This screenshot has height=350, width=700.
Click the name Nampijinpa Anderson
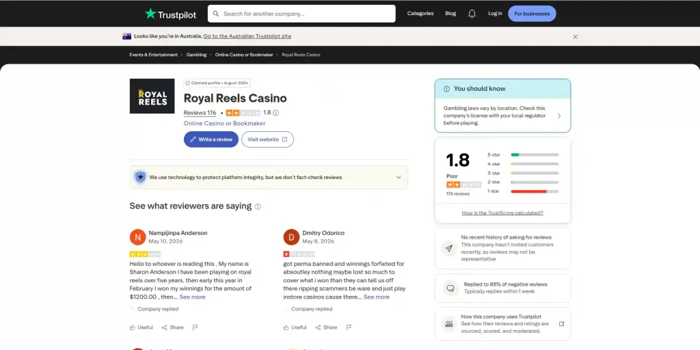[178, 233]
